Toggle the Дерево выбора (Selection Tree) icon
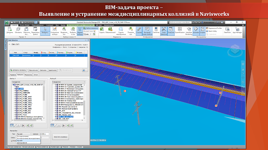Screen dimensions: 268x150 point(80,31)
